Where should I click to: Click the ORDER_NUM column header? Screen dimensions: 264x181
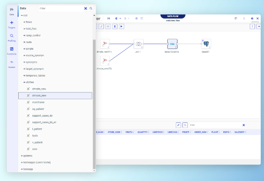coord(200,132)
